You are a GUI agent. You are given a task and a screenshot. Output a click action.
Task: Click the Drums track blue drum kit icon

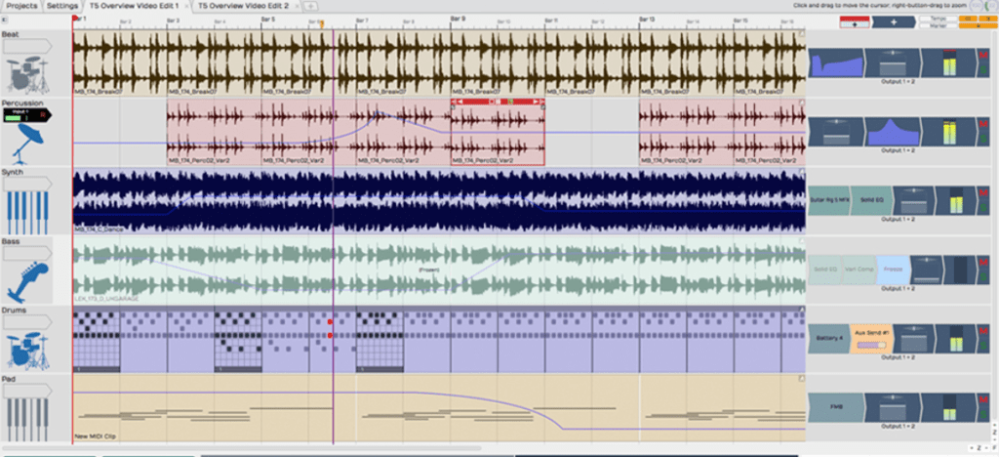(x=29, y=352)
